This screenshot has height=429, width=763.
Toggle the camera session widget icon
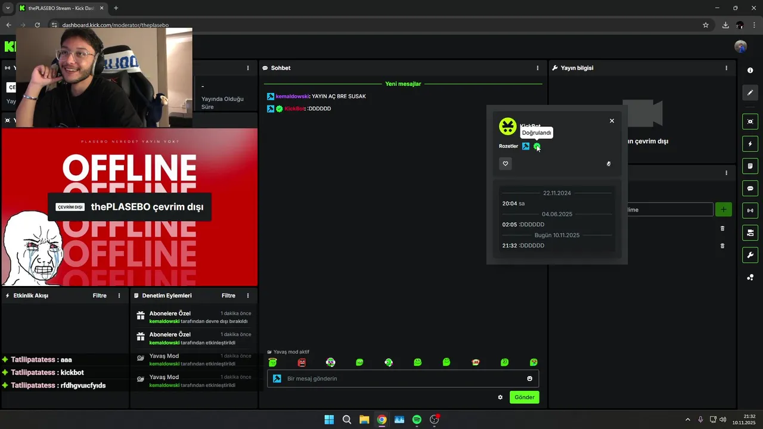750,232
